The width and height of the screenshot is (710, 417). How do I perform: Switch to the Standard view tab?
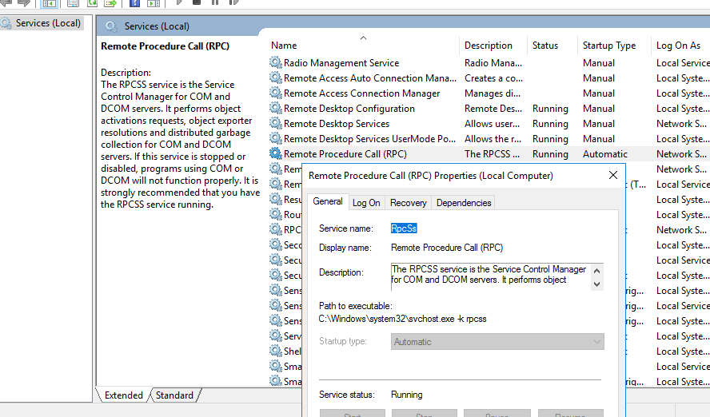(x=174, y=395)
